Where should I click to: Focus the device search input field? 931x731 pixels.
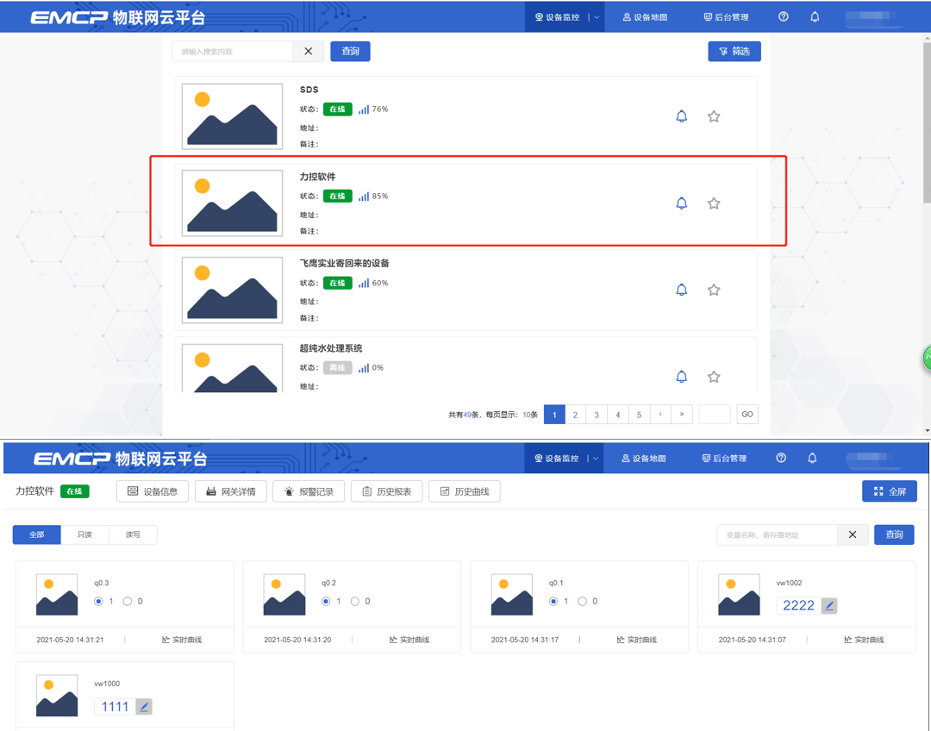click(232, 51)
